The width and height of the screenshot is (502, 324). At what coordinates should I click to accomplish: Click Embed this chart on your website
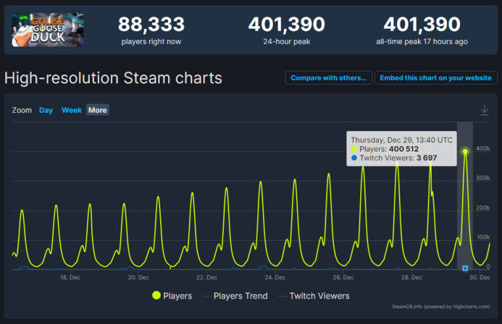436,77
